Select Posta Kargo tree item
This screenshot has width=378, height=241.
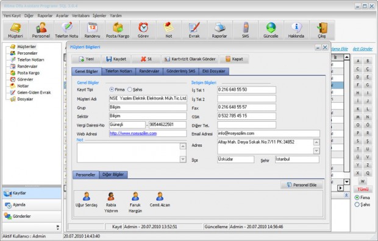pos(28,72)
